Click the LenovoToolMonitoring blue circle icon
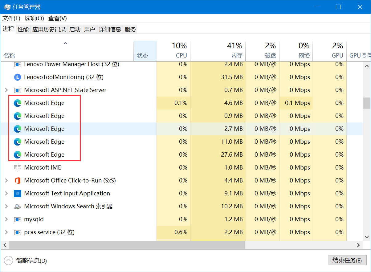Image resolution: width=371 pixels, height=272 pixels. [x=18, y=77]
